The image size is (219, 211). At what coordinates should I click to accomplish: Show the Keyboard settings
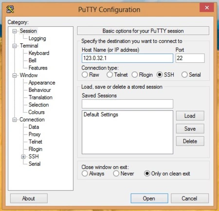point(39,53)
